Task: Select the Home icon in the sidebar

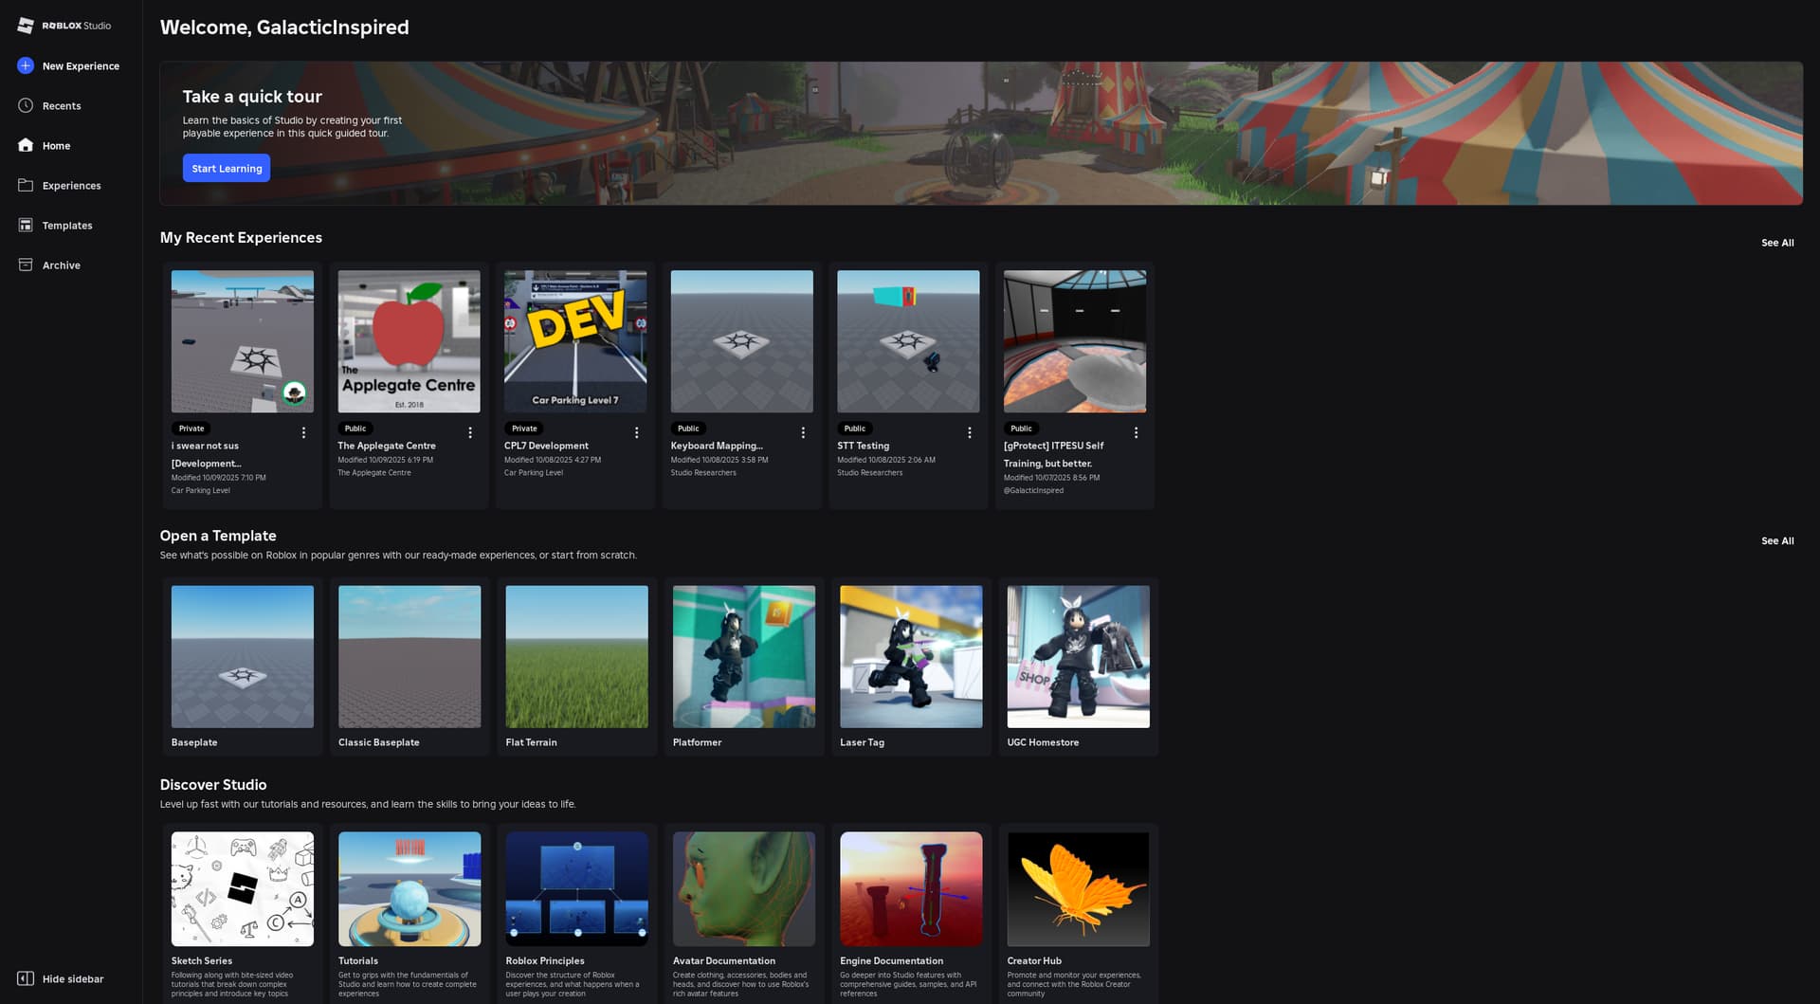Action: (x=56, y=145)
